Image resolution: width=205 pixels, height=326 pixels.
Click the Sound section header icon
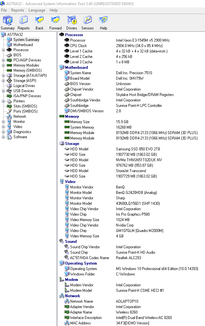[x=61, y=241]
